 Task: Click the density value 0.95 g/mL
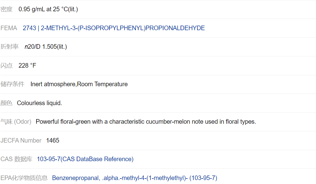pyautogui.click(x=48, y=9)
